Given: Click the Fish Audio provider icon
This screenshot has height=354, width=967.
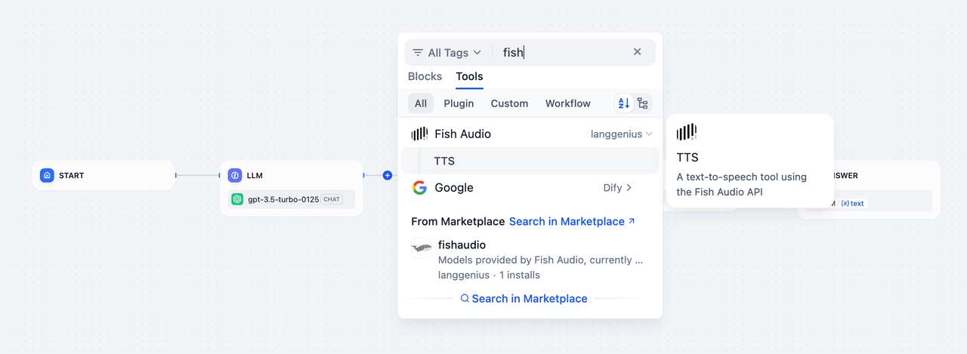Looking at the screenshot, I should tap(419, 134).
